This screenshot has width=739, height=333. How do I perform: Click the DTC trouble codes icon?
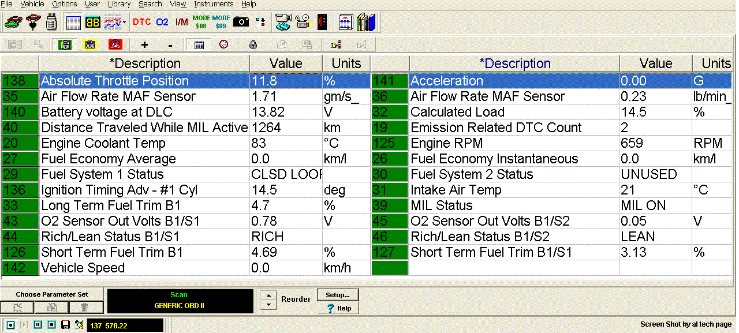point(141,23)
